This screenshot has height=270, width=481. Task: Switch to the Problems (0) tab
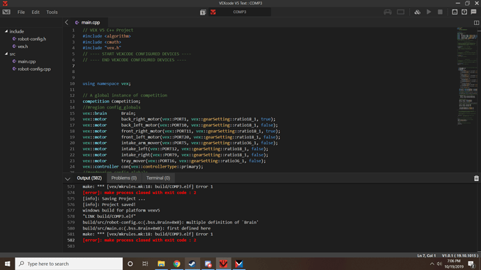[124, 178]
